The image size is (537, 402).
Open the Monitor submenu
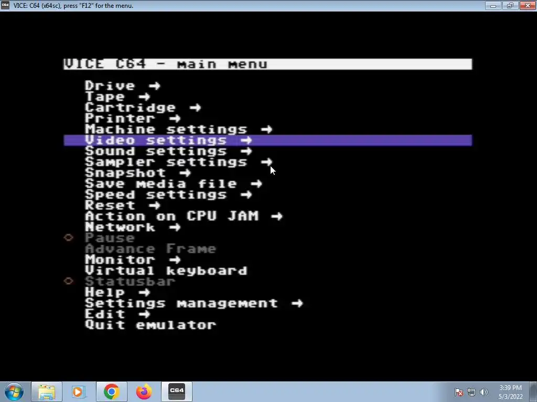133,260
